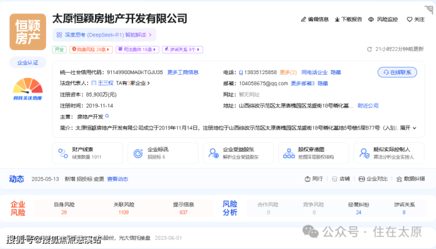
Task: Click 隐藏 beside the email address
Action: pos(323,84)
